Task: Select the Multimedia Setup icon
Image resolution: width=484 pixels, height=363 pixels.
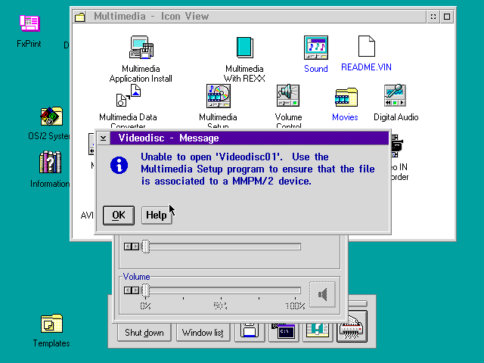Action: (219, 96)
